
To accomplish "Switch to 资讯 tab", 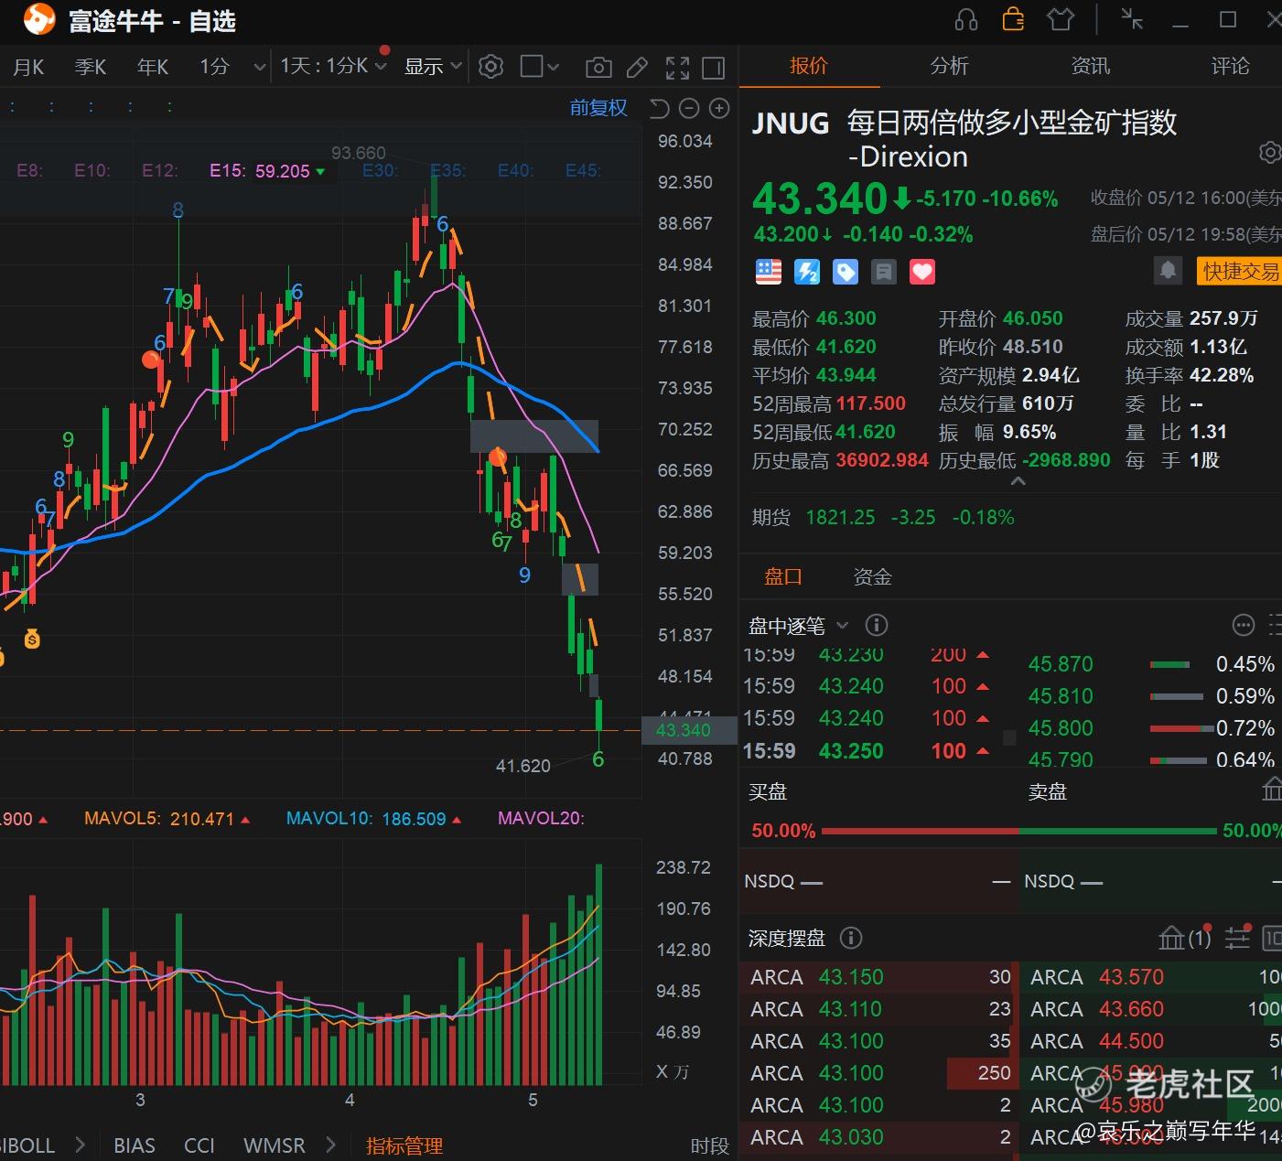I will (x=1090, y=66).
